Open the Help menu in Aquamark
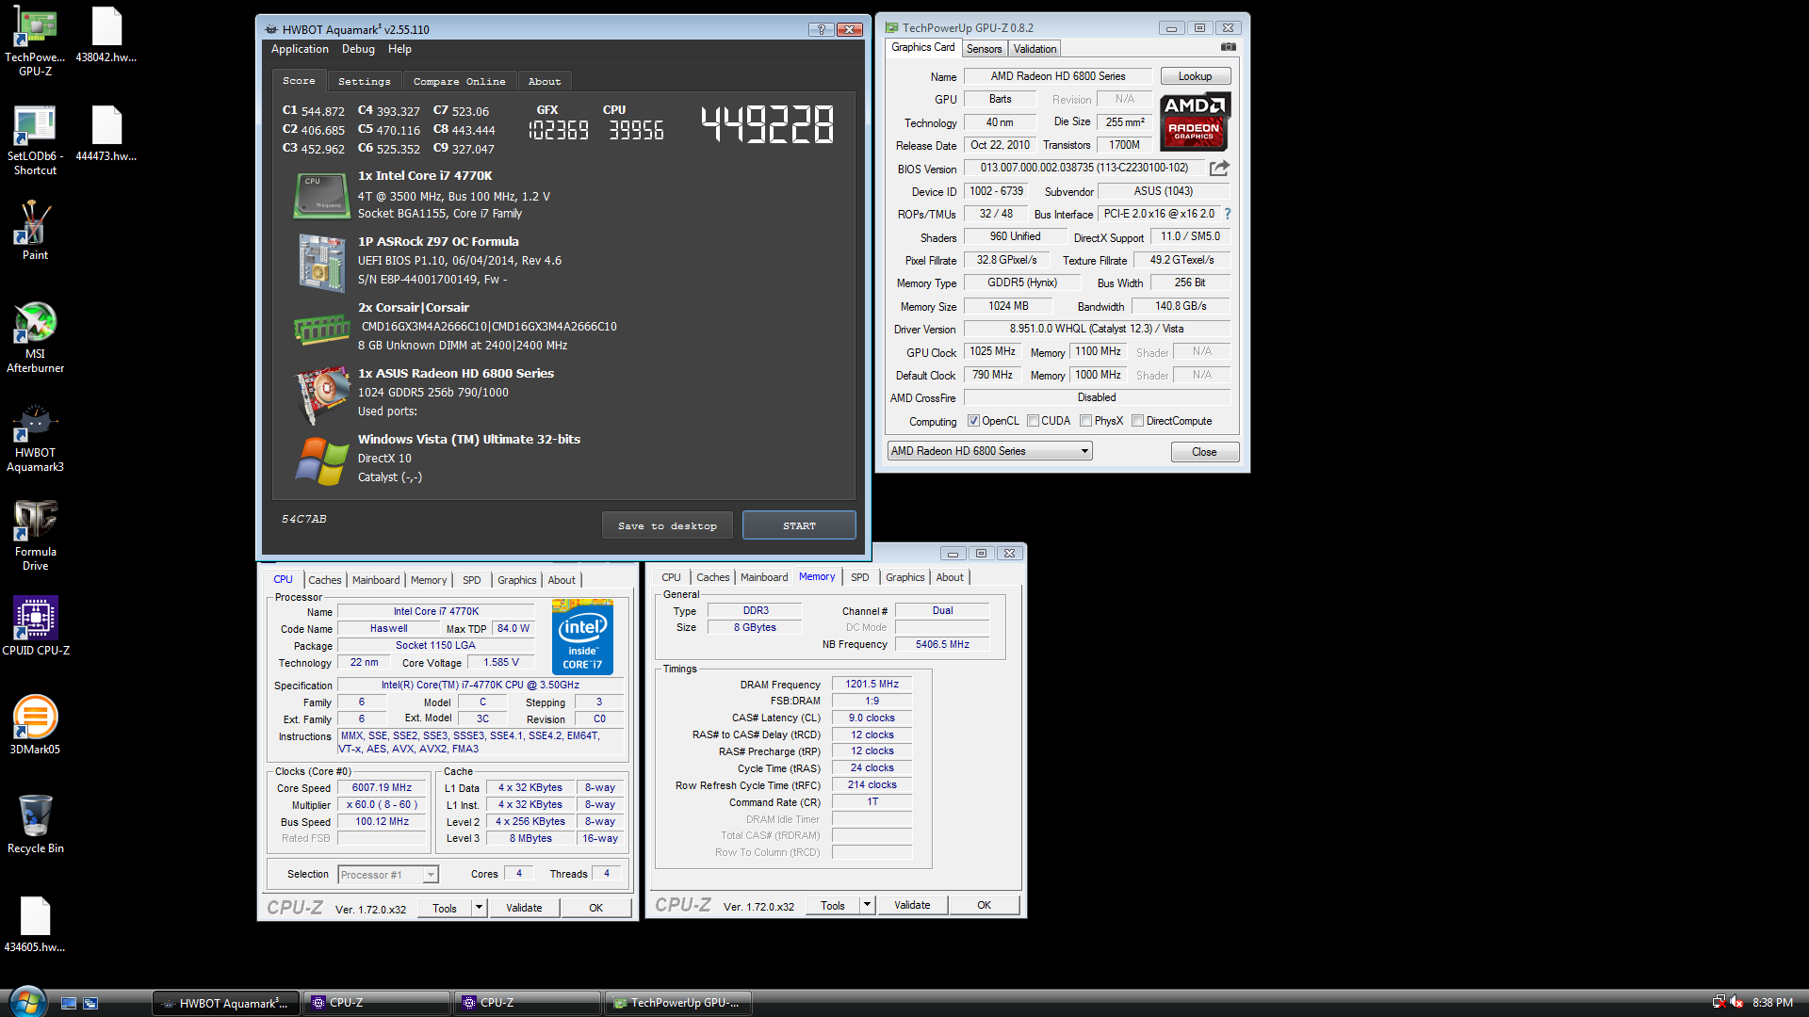The width and height of the screenshot is (1809, 1017). (399, 49)
